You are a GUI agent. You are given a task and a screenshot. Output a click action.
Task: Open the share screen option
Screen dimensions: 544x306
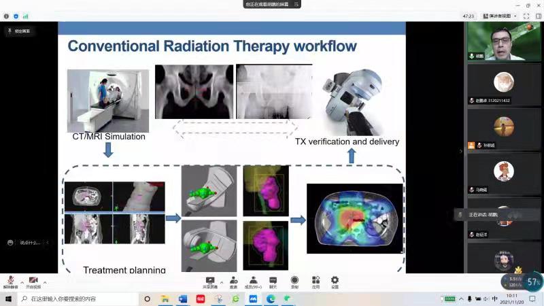209,280
